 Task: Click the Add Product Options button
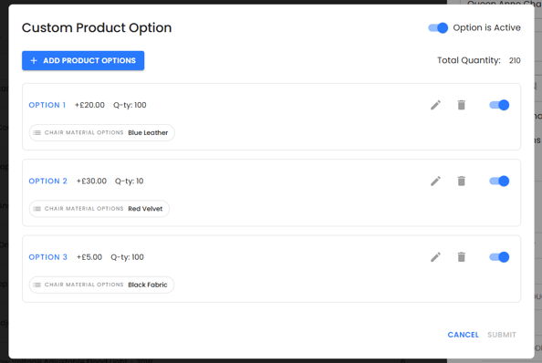pos(83,60)
